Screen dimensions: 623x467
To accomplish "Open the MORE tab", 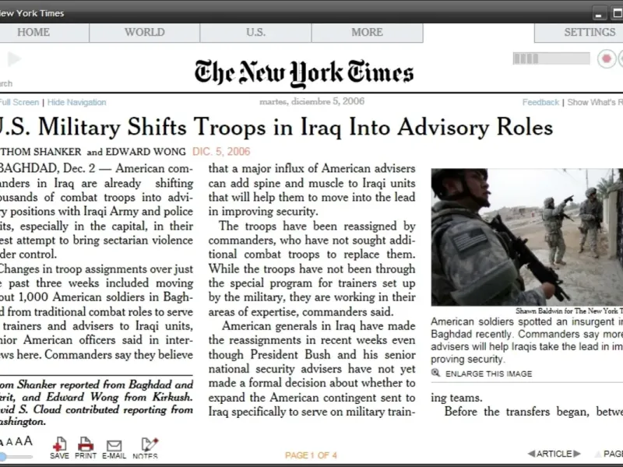I will tap(367, 33).
